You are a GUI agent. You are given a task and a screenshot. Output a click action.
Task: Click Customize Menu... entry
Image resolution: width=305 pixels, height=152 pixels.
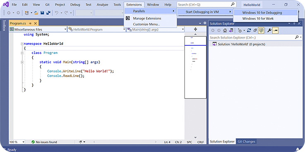click(x=150, y=24)
